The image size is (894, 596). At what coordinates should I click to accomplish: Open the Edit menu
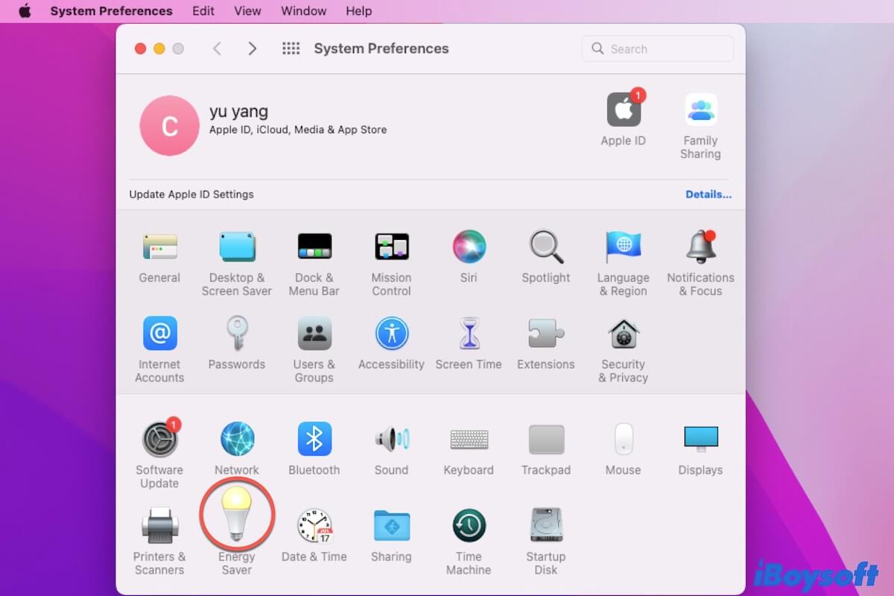(x=203, y=11)
